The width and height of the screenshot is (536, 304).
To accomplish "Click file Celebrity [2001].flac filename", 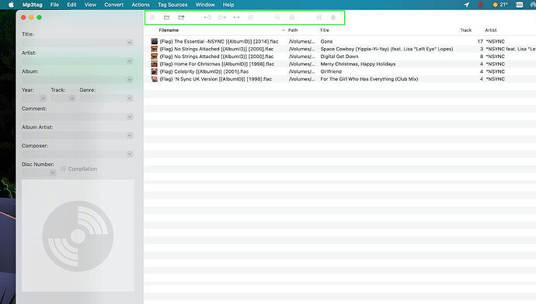I will (x=204, y=71).
